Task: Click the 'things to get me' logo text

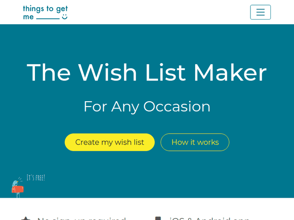Action: [x=45, y=9]
